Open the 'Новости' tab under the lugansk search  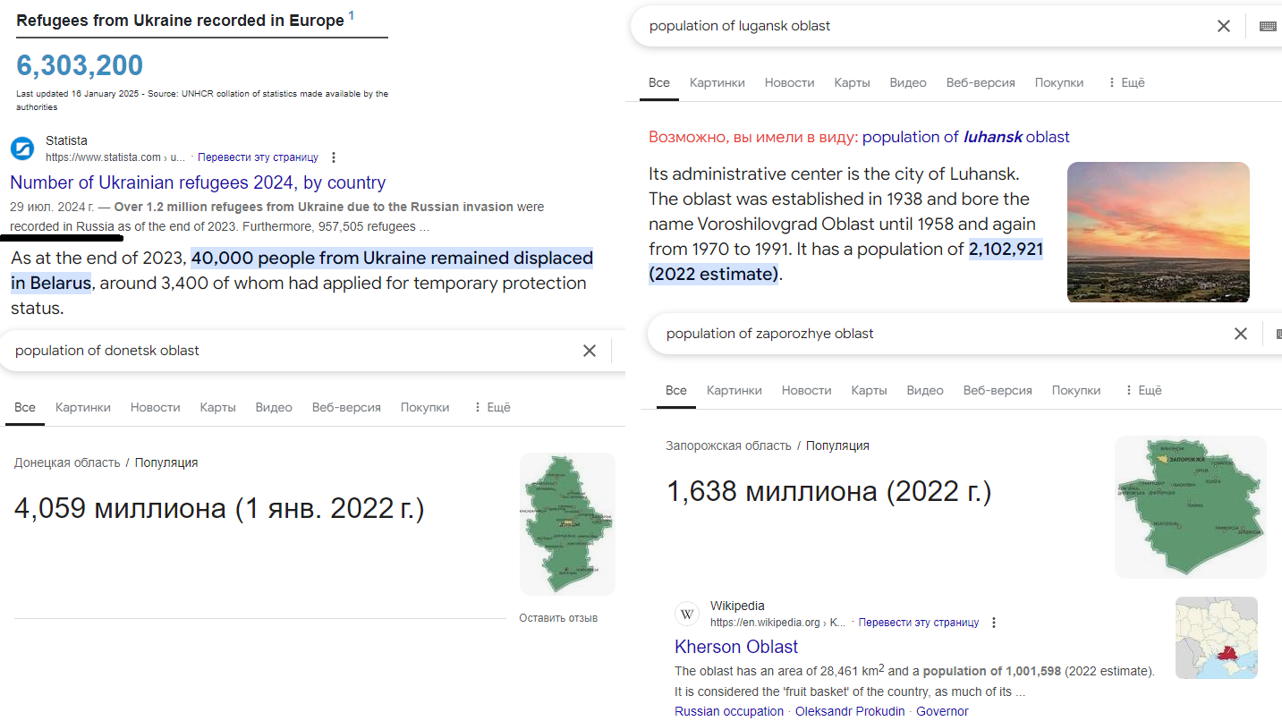(x=790, y=82)
